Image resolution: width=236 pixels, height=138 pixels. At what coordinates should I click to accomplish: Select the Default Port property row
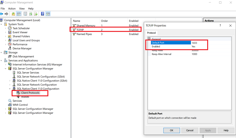pos(191,43)
